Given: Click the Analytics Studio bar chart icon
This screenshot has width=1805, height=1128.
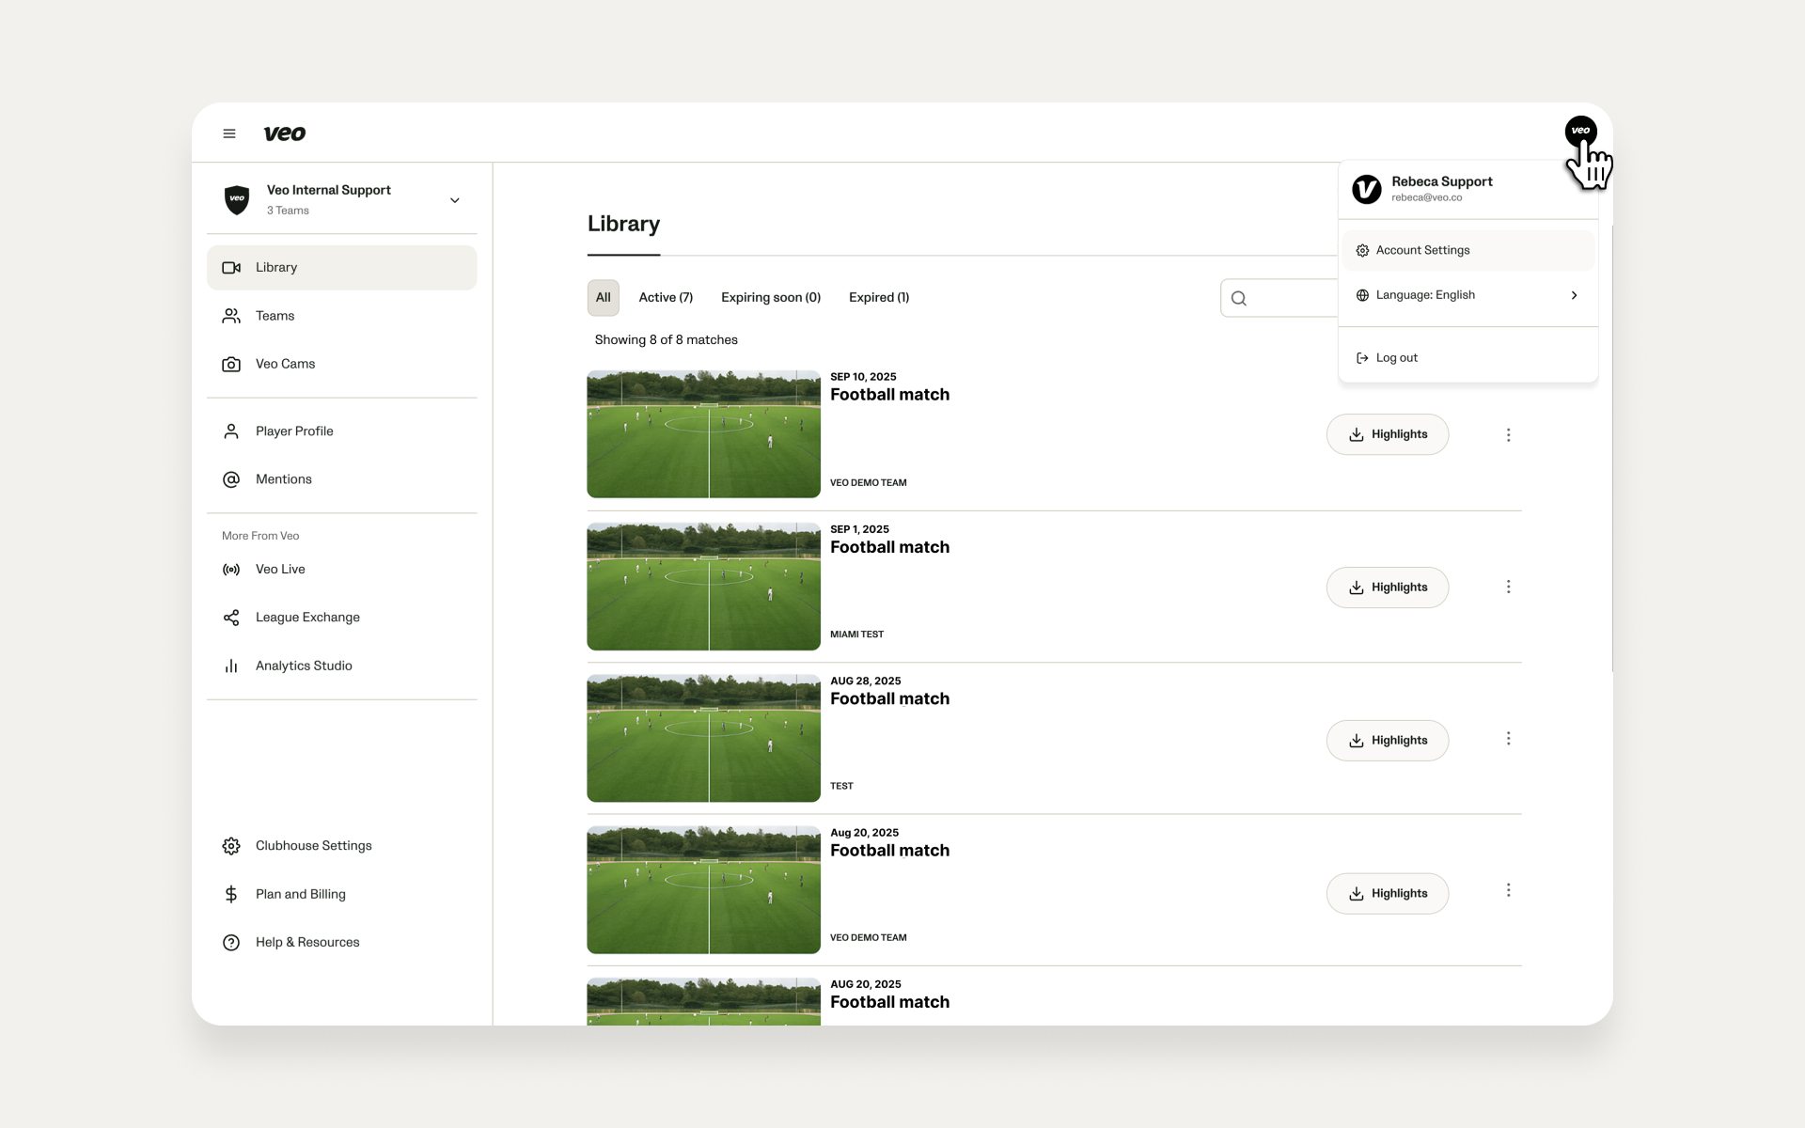Looking at the screenshot, I should (231, 666).
